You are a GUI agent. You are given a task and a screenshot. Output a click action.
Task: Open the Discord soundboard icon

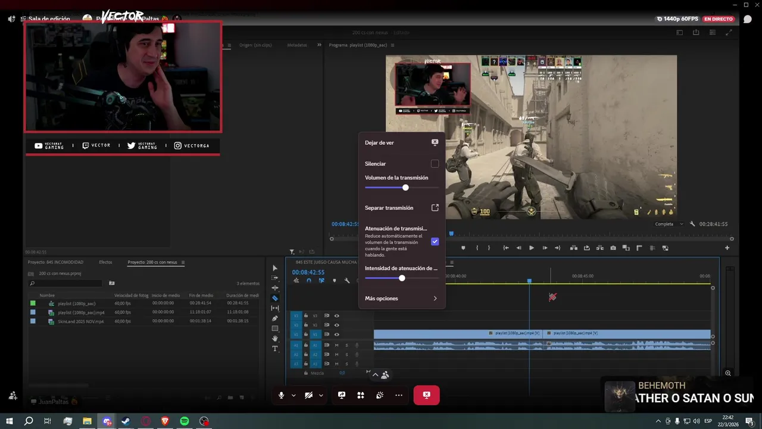(380, 395)
